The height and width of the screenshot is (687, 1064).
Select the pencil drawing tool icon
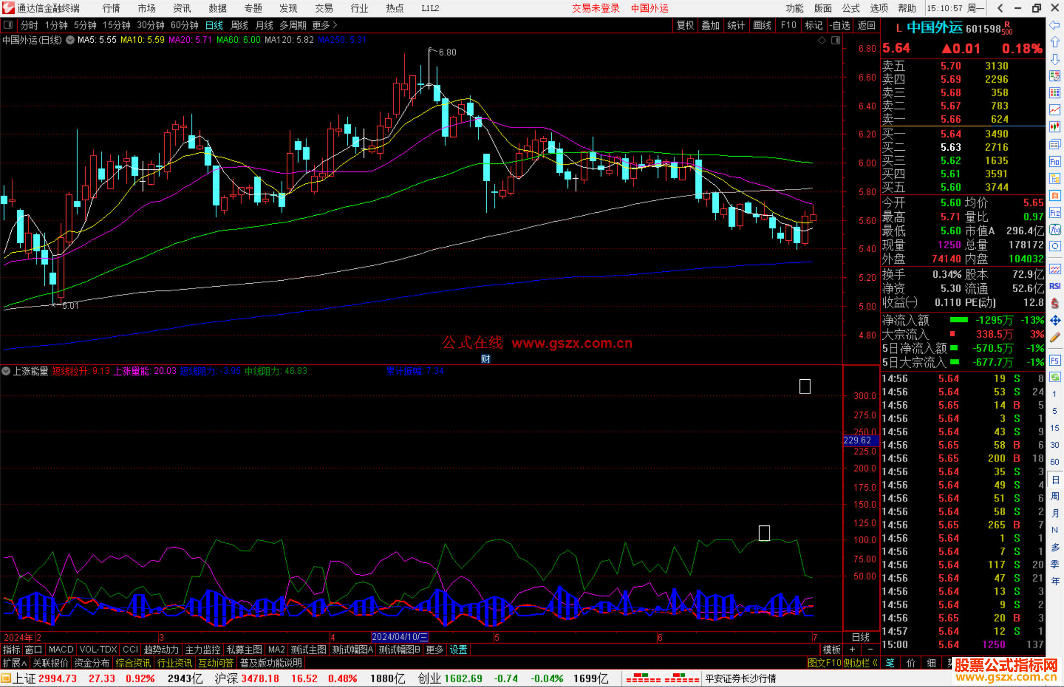pos(1055,337)
